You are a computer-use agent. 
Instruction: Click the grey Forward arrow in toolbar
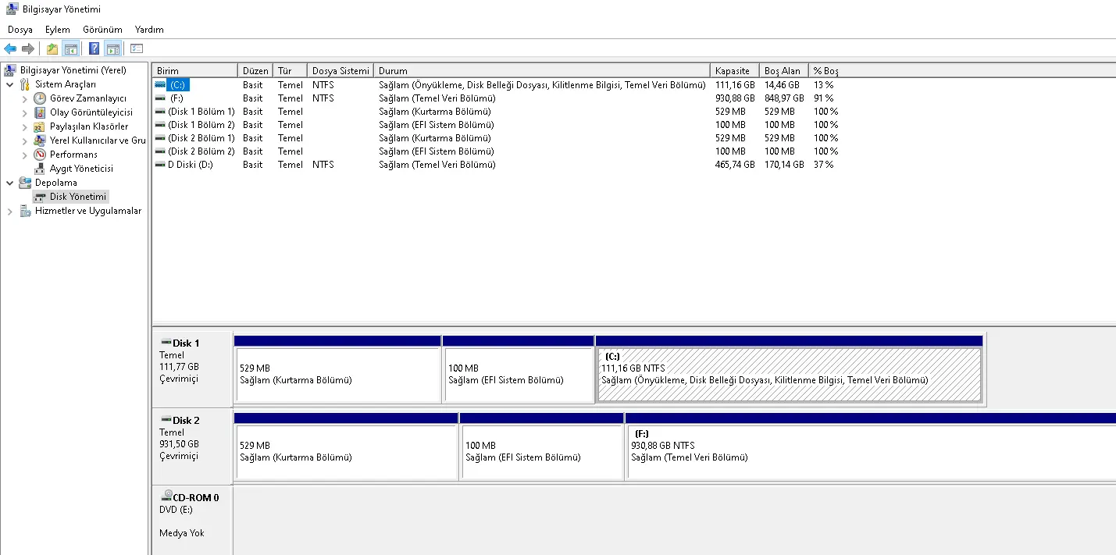(x=28, y=48)
